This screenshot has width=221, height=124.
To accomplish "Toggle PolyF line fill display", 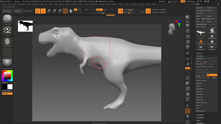I will 188,100.
